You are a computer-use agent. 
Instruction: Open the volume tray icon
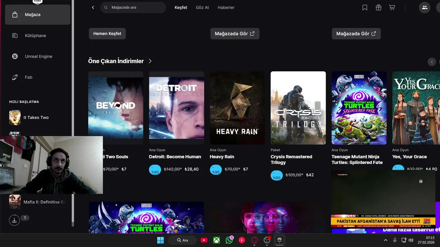coord(411,240)
